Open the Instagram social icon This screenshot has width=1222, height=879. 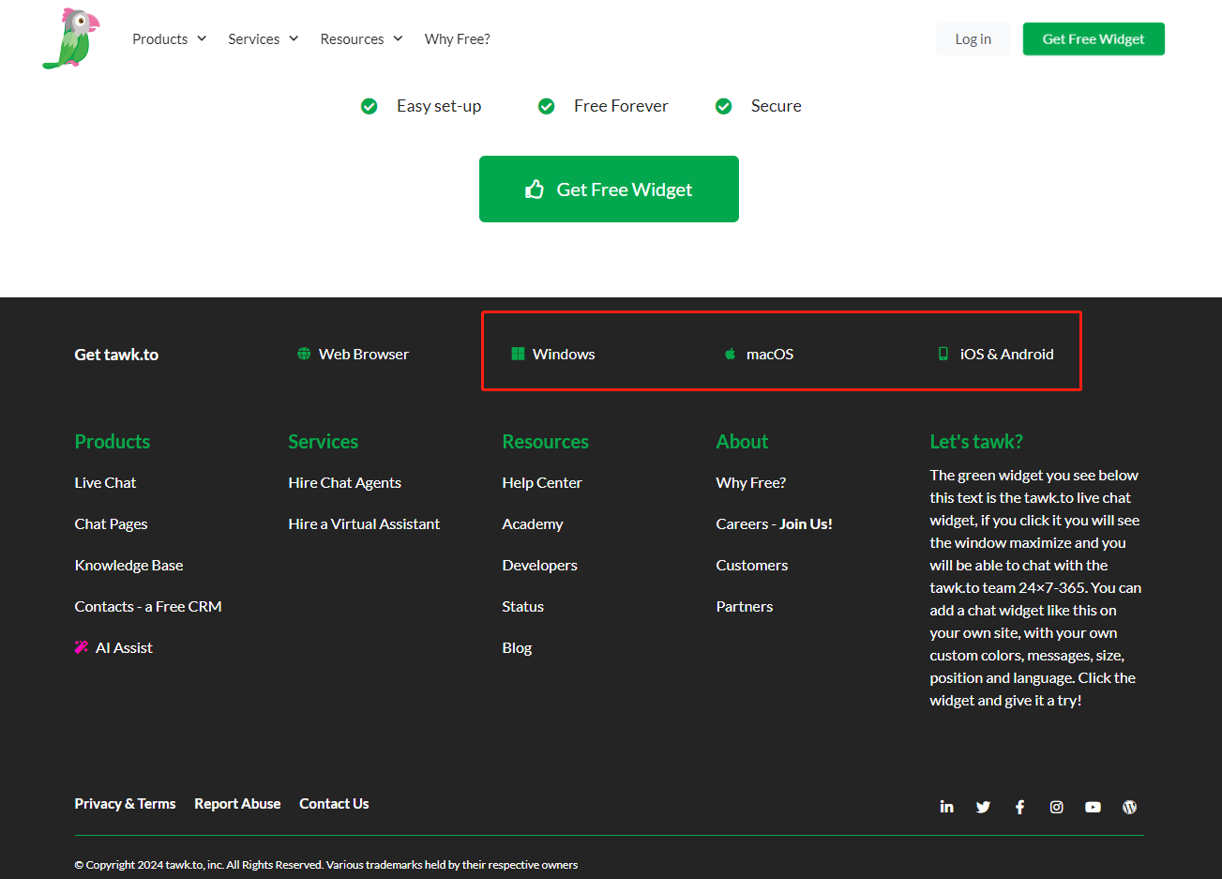click(x=1056, y=807)
